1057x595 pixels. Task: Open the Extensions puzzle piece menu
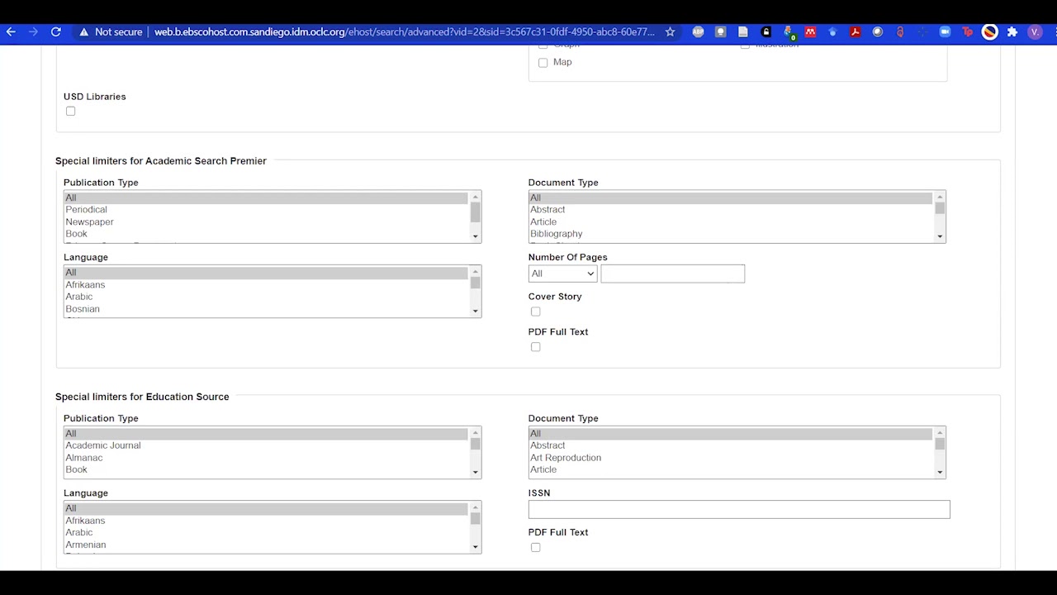pos(1012,32)
